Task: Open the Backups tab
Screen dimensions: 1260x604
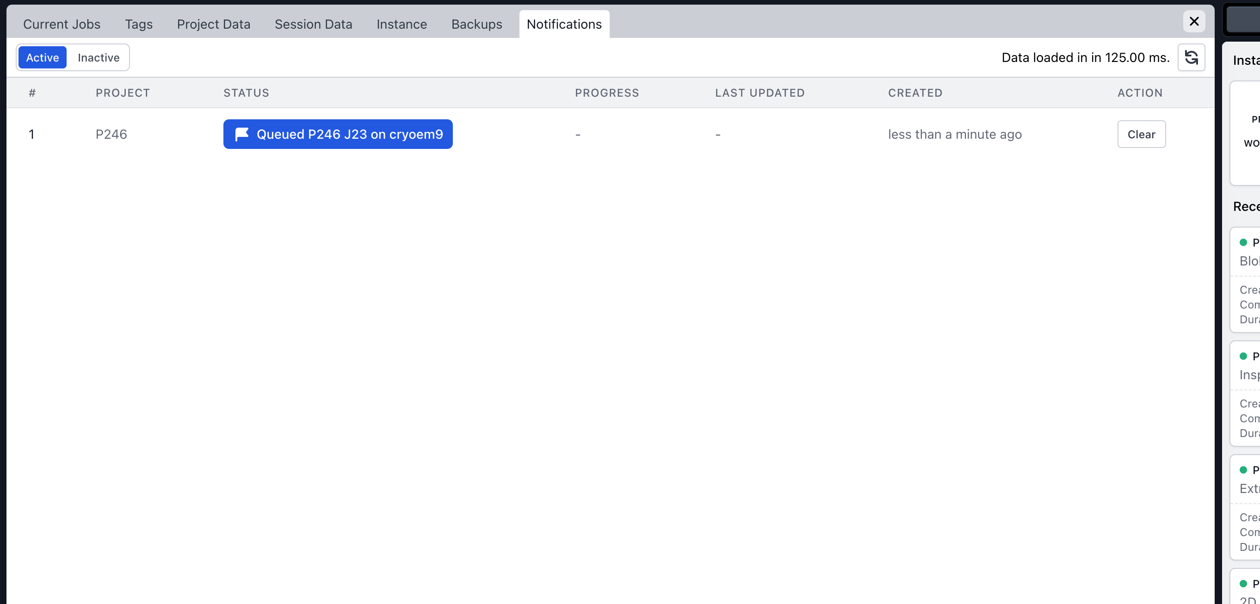Action: (x=476, y=25)
